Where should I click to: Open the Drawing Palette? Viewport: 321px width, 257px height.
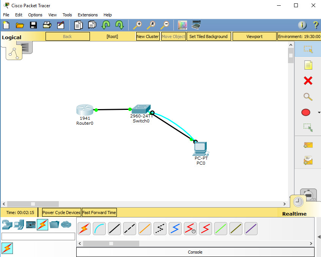(x=183, y=25)
